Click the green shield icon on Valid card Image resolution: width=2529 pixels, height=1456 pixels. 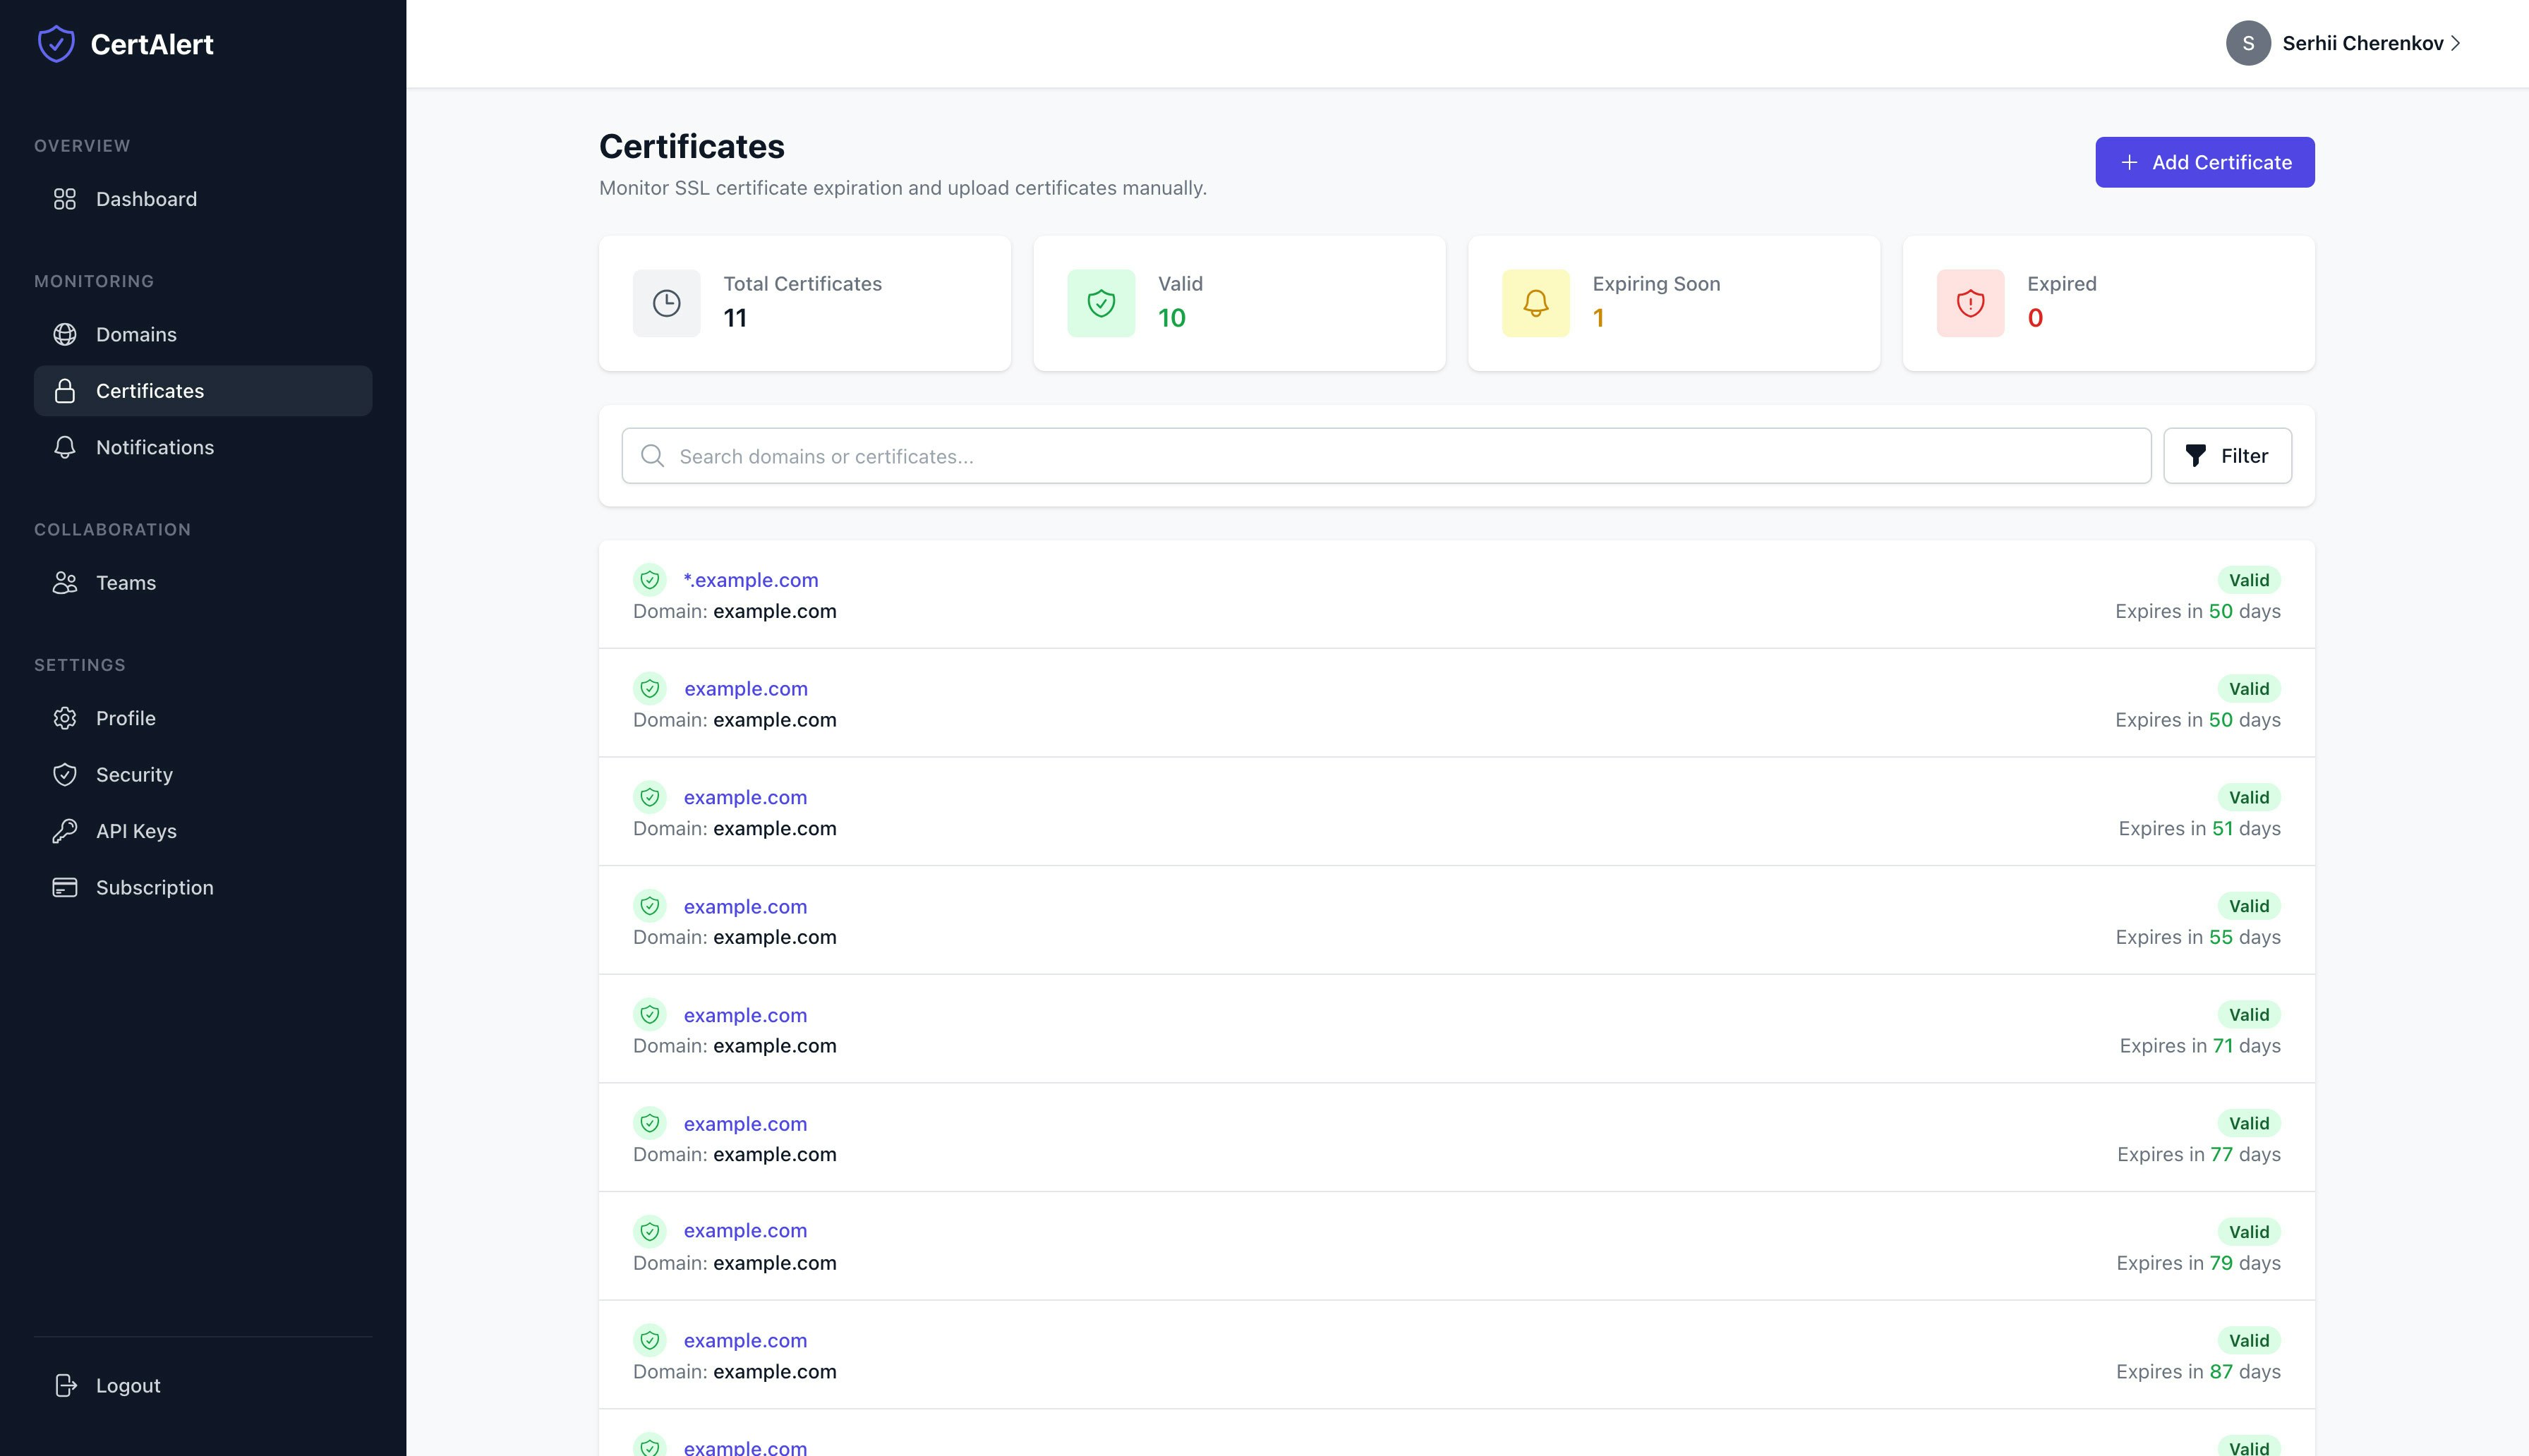(x=1101, y=303)
